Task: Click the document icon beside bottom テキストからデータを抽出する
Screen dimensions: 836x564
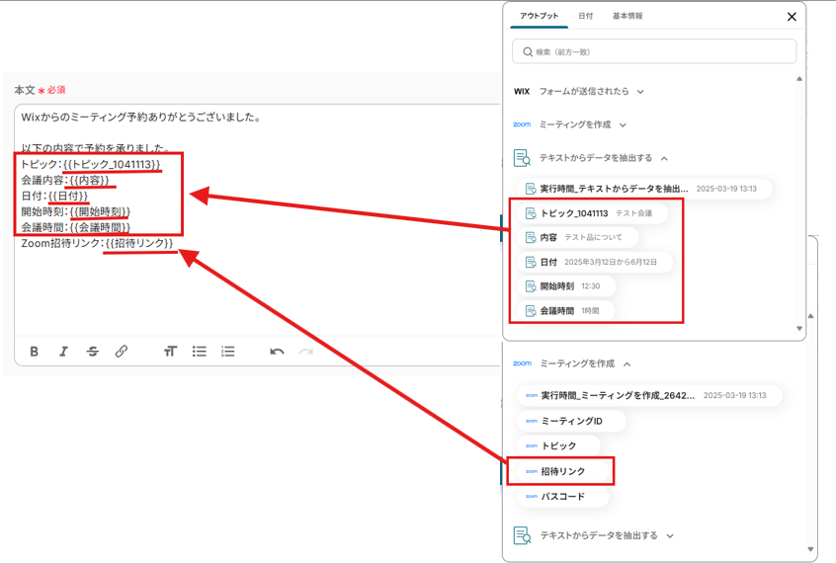Action: 522,535
